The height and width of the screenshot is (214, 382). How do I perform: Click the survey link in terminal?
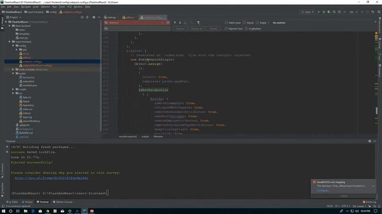pyautogui.click(x=51, y=178)
